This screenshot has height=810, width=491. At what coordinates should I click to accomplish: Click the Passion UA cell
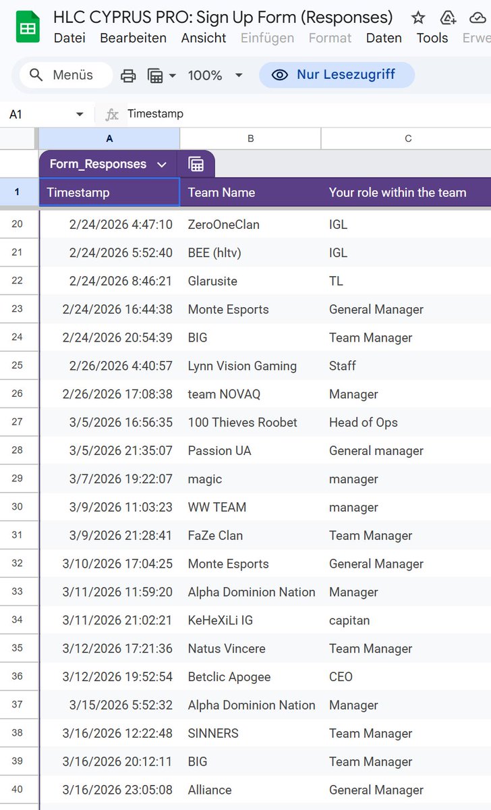(250, 451)
